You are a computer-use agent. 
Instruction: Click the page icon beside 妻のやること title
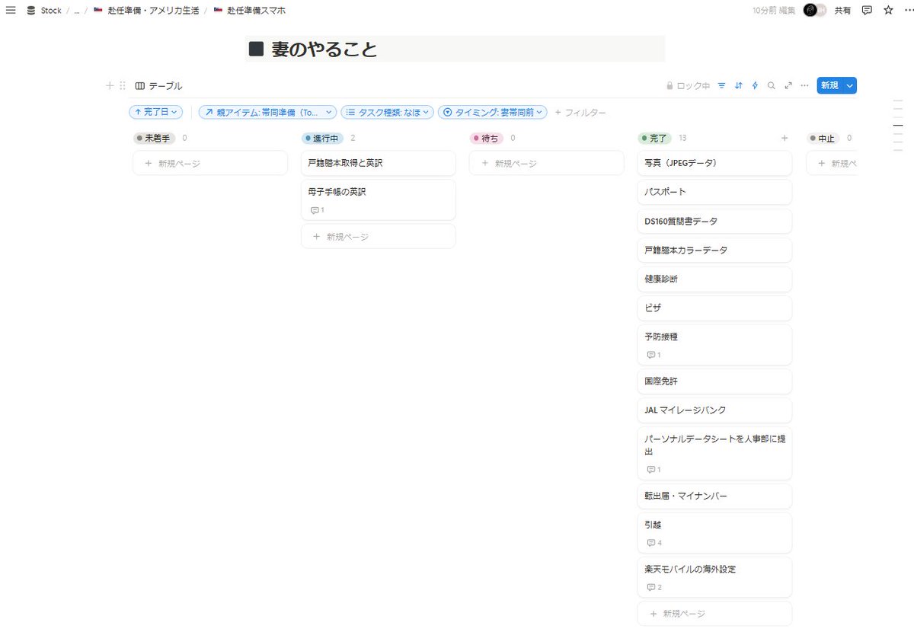(257, 49)
